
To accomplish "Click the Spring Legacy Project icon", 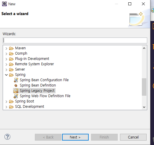I will click(x=16, y=91).
